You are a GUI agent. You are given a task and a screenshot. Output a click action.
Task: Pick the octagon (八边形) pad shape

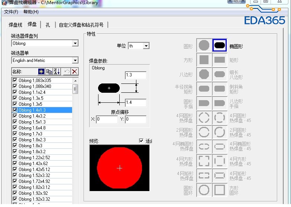tap(204, 74)
